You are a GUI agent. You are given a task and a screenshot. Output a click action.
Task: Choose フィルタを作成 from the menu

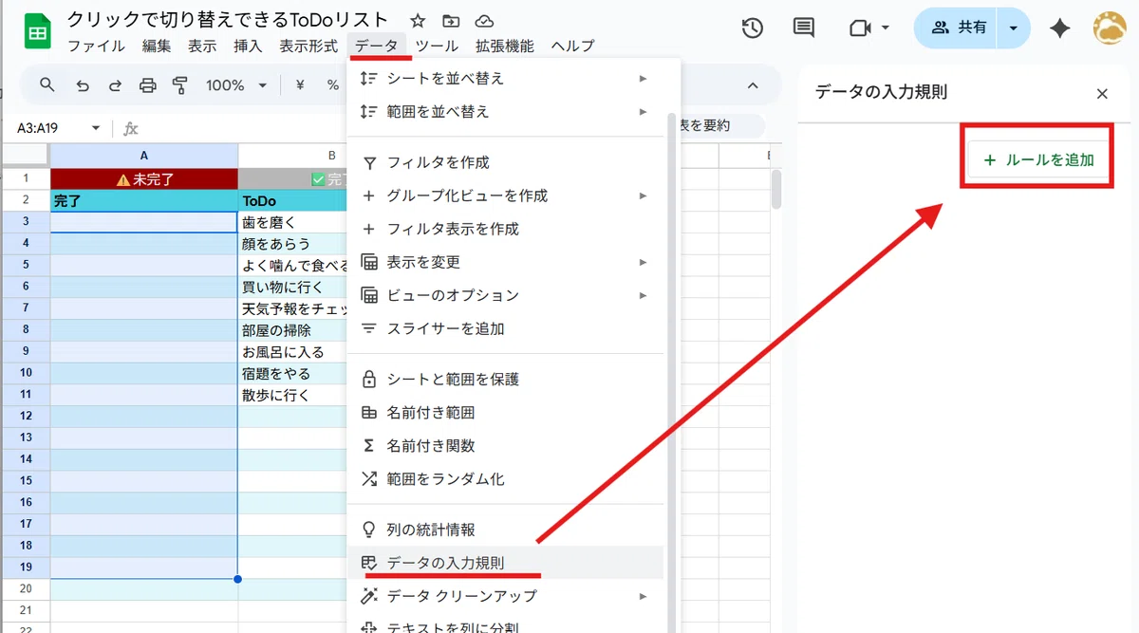(505, 162)
